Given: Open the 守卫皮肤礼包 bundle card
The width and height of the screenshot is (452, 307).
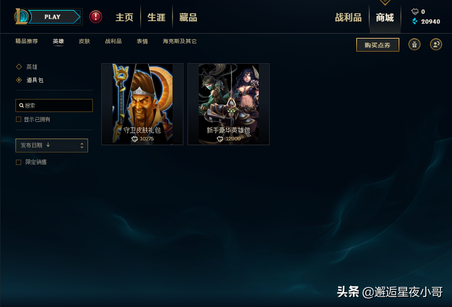Looking at the screenshot, I should [x=142, y=104].
